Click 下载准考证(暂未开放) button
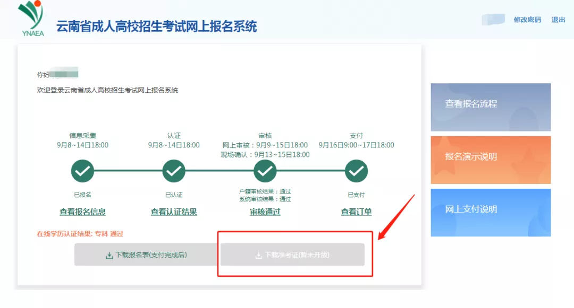This screenshot has height=308, width=574. pyautogui.click(x=292, y=254)
